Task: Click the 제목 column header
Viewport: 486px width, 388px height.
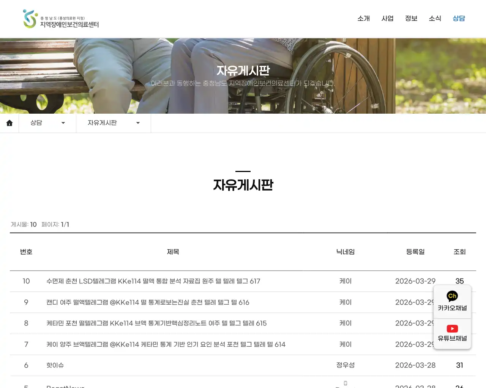Action: (x=173, y=252)
